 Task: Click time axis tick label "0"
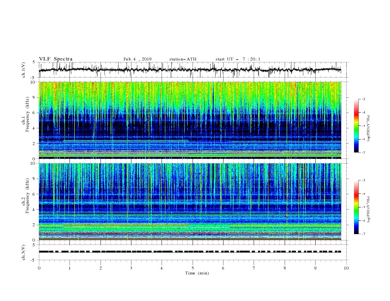click(x=39, y=268)
